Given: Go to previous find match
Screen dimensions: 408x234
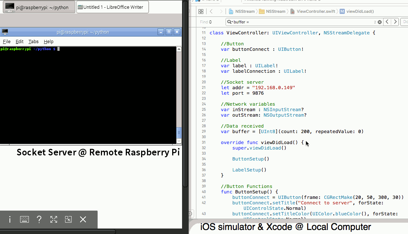Looking at the screenshot, I should click(387, 22).
